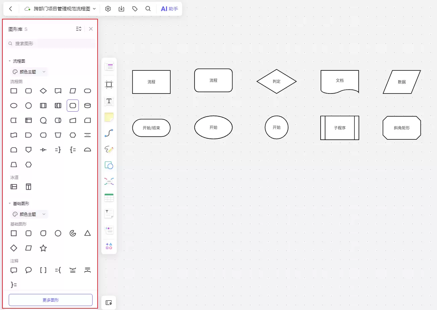Select the }= brace annotation shape in 注释
Image resolution: width=437 pixels, height=310 pixels.
click(14, 285)
